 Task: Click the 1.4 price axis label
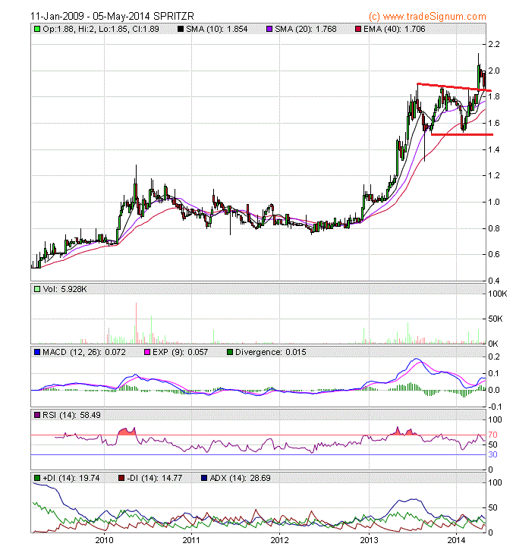tap(494, 149)
